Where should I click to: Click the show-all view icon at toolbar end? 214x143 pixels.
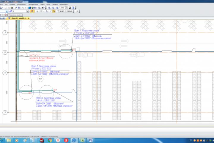73,8
